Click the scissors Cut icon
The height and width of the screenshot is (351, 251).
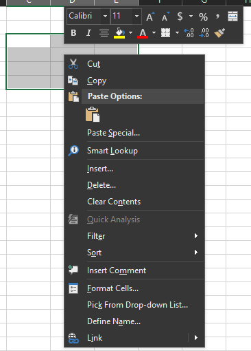click(x=73, y=64)
